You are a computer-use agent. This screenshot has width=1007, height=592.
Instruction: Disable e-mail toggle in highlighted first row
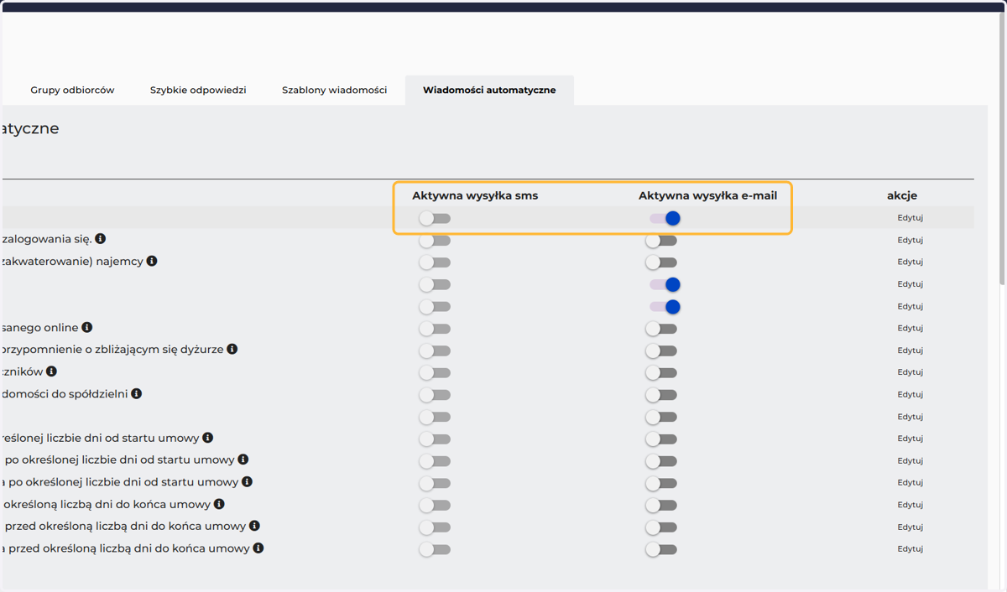click(x=664, y=218)
